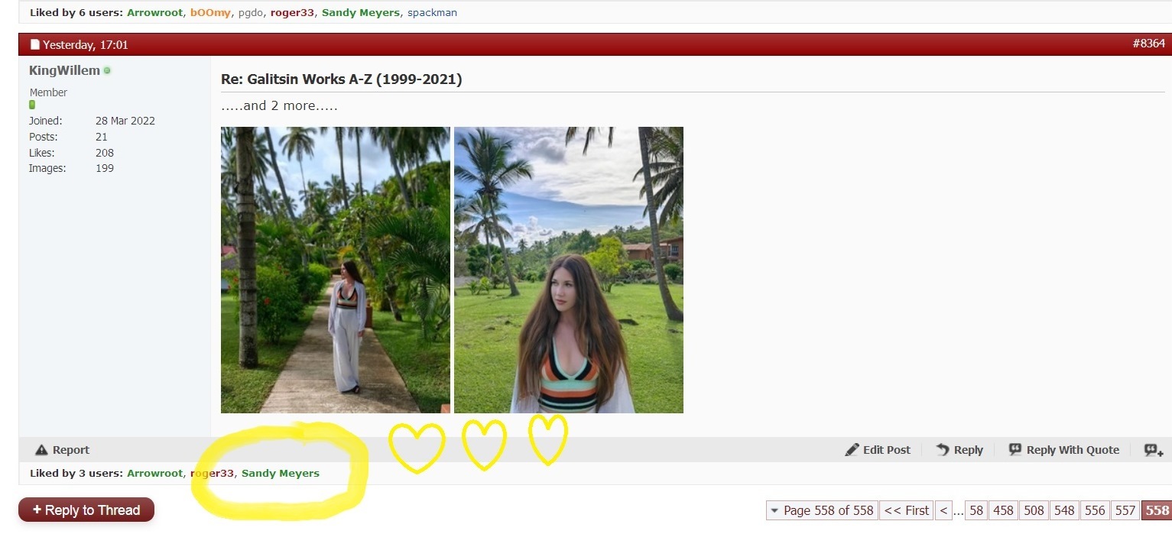The width and height of the screenshot is (1172, 534).
Task: Click the Images count 199
Action: click(105, 168)
